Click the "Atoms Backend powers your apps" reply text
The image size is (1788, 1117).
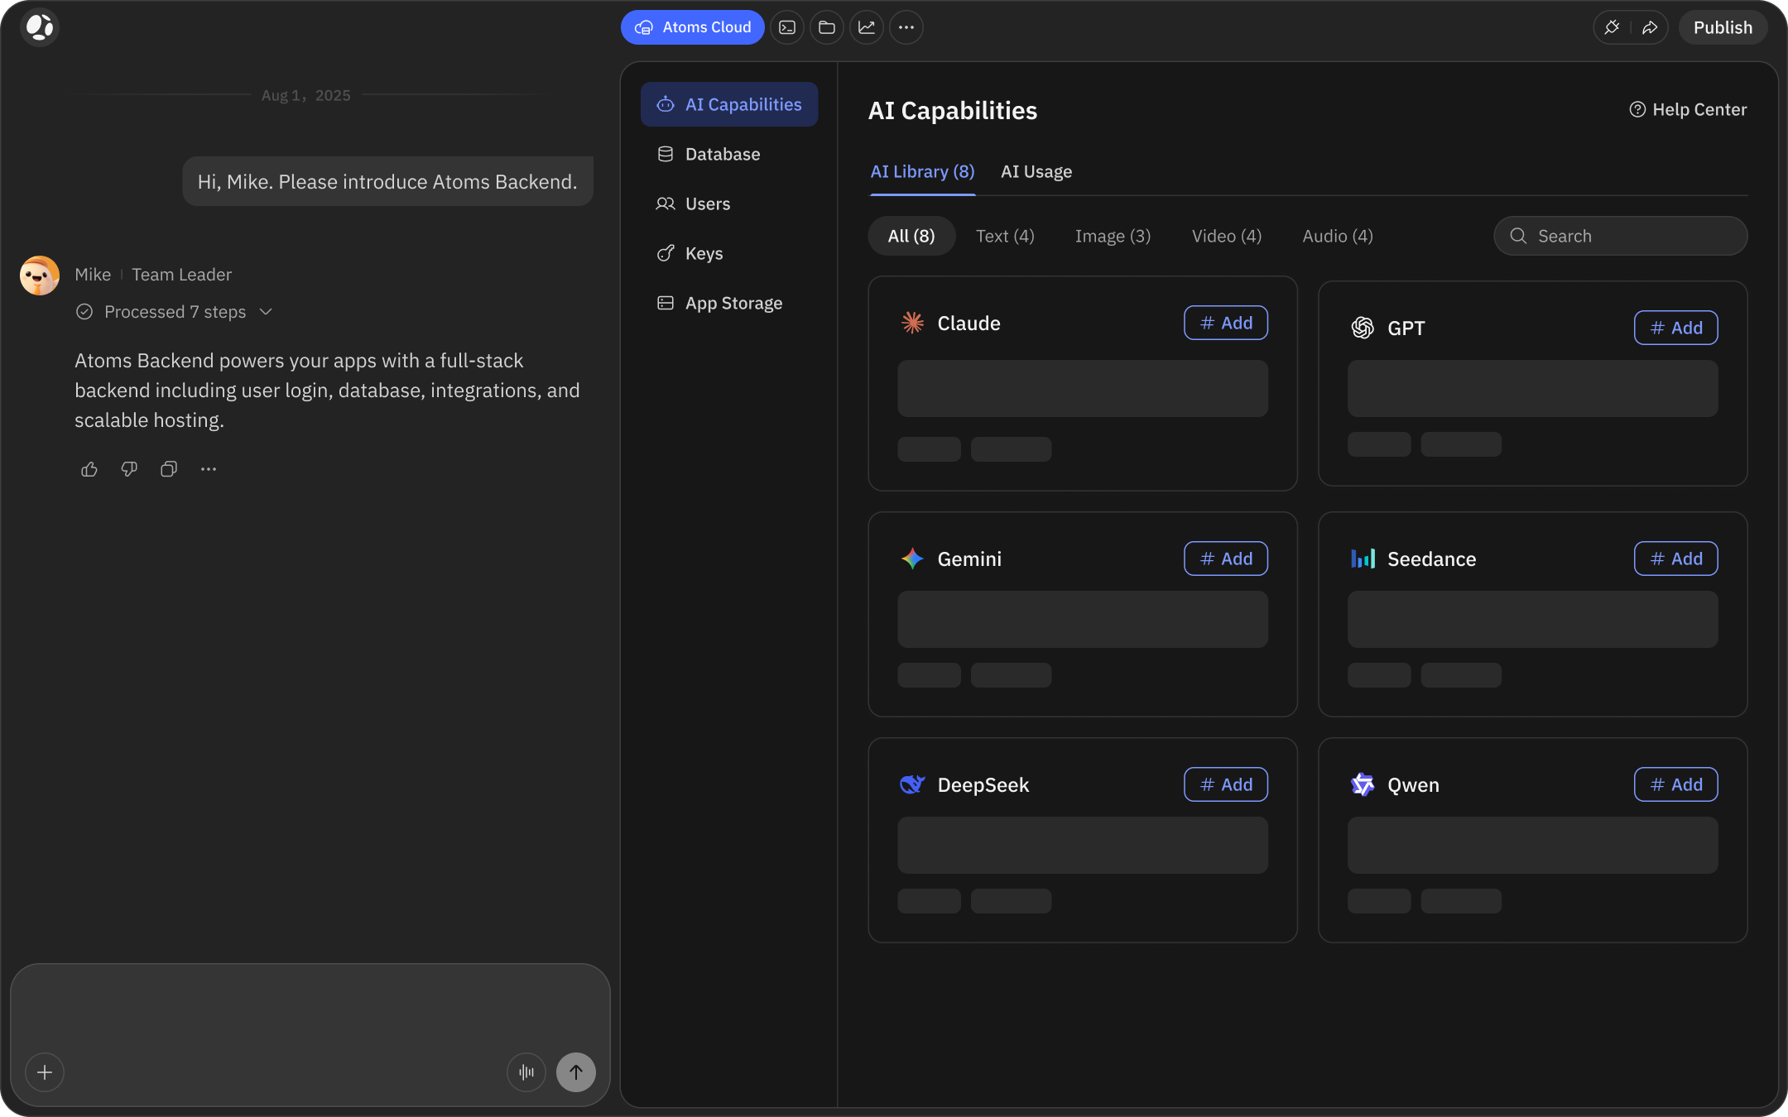click(x=327, y=390)
